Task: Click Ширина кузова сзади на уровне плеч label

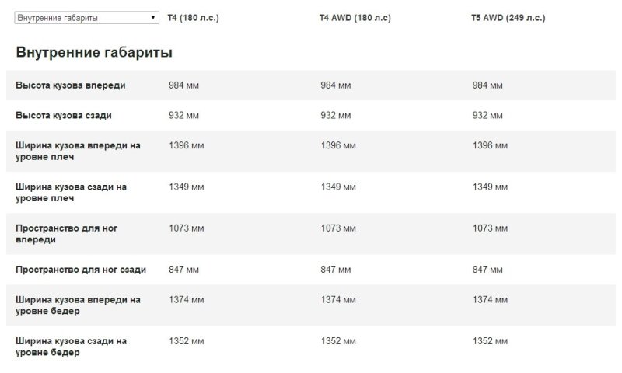Action: (72, 192)
